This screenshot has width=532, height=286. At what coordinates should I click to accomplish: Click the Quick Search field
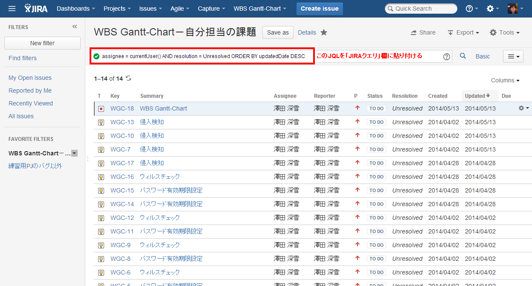(421, 9)
